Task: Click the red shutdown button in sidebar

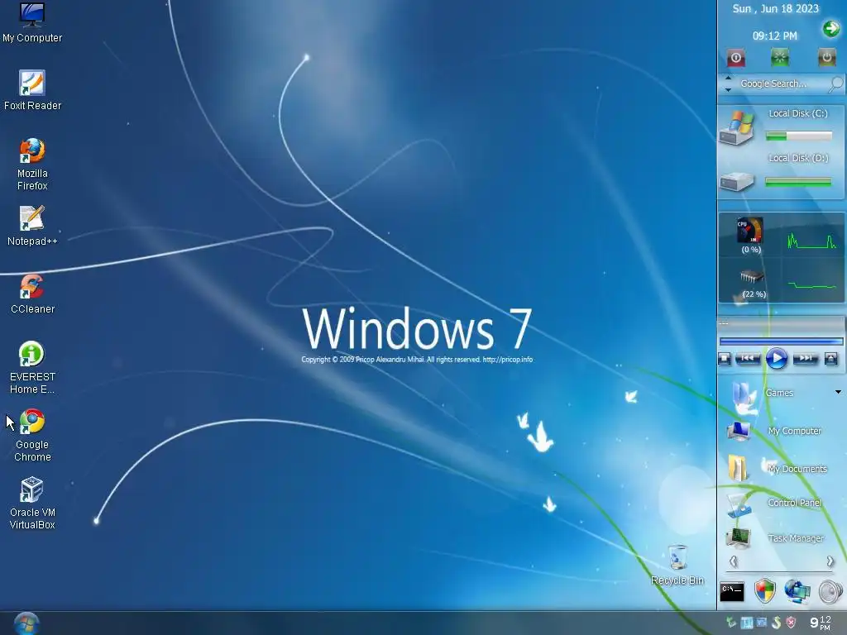Action: [x=735, y=57]
